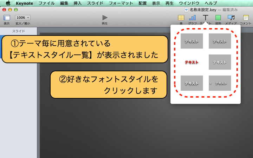Click the 表示 view toolbar icon

(7, 18)
